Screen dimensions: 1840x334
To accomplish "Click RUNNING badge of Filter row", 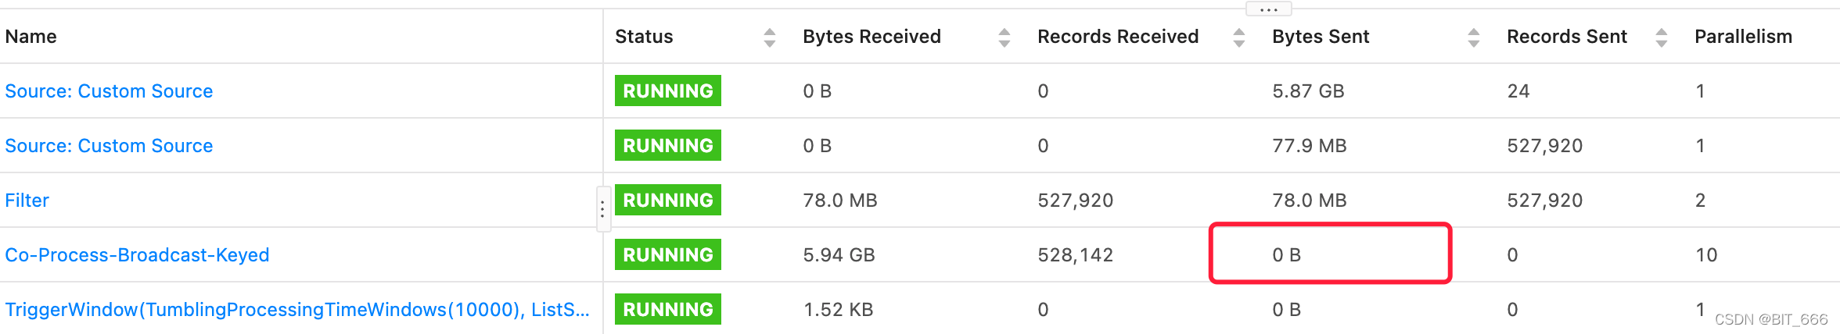I will pos(667,201).
